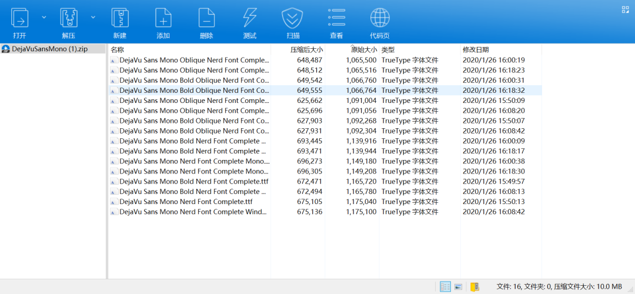Click the 解压 (Extract) toolbar icon
This screenshot has height=294, width=635.
click(69, 18)
